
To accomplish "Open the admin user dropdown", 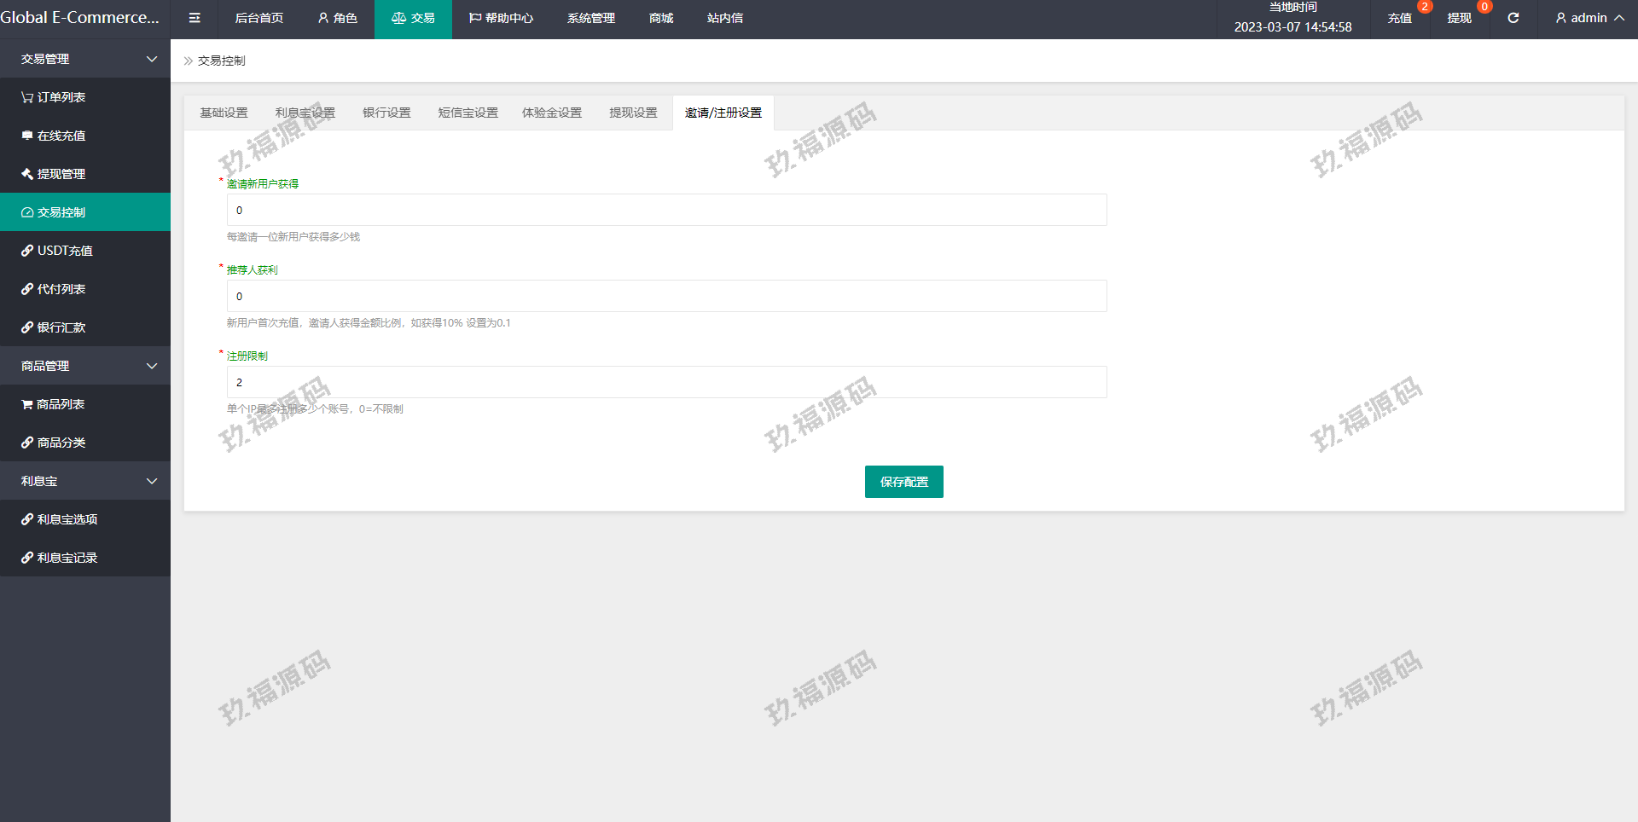I will pyautogui.click(x=1589, y=18).
